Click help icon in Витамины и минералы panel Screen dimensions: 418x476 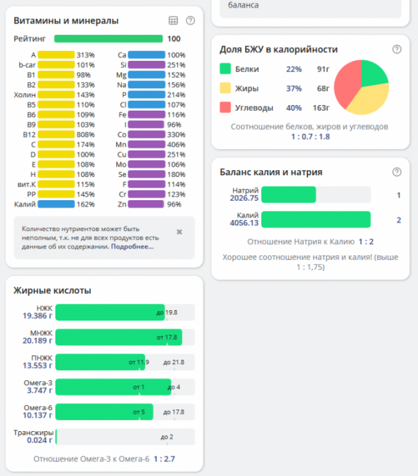pyautogui.click(x=190, y=20)
